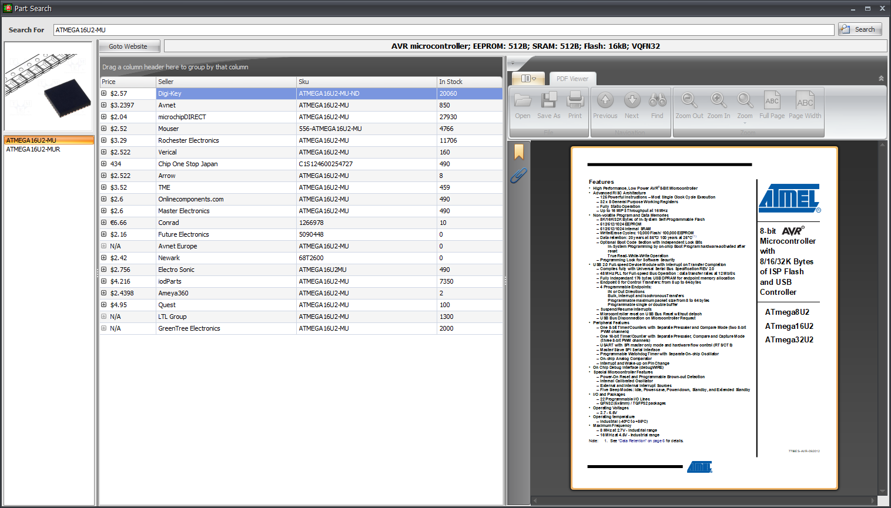
Task: Select the Onlinecomponents.com seller cell
Action: coord(226,199)
